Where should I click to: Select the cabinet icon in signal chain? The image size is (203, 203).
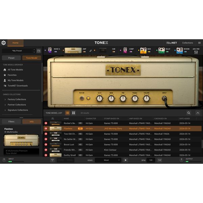pos(103,50)
